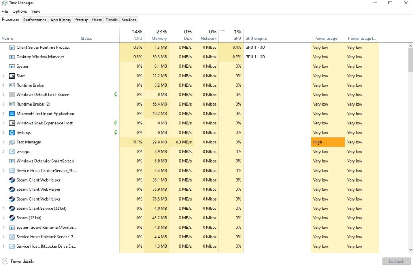
Task: Click the GPU engine column header
Action: tap(277, 35)
